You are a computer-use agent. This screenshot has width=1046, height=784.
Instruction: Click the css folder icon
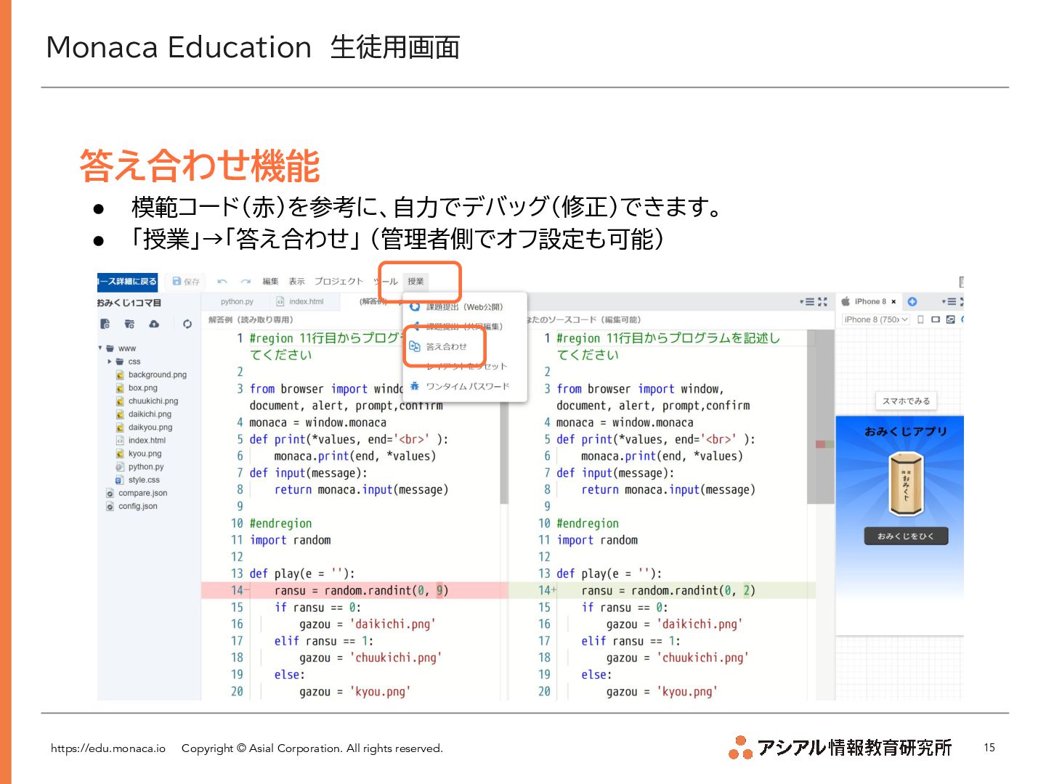click(x=121, y=362)
